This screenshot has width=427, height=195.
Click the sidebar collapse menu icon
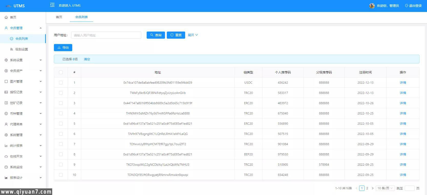pos(52,5)
